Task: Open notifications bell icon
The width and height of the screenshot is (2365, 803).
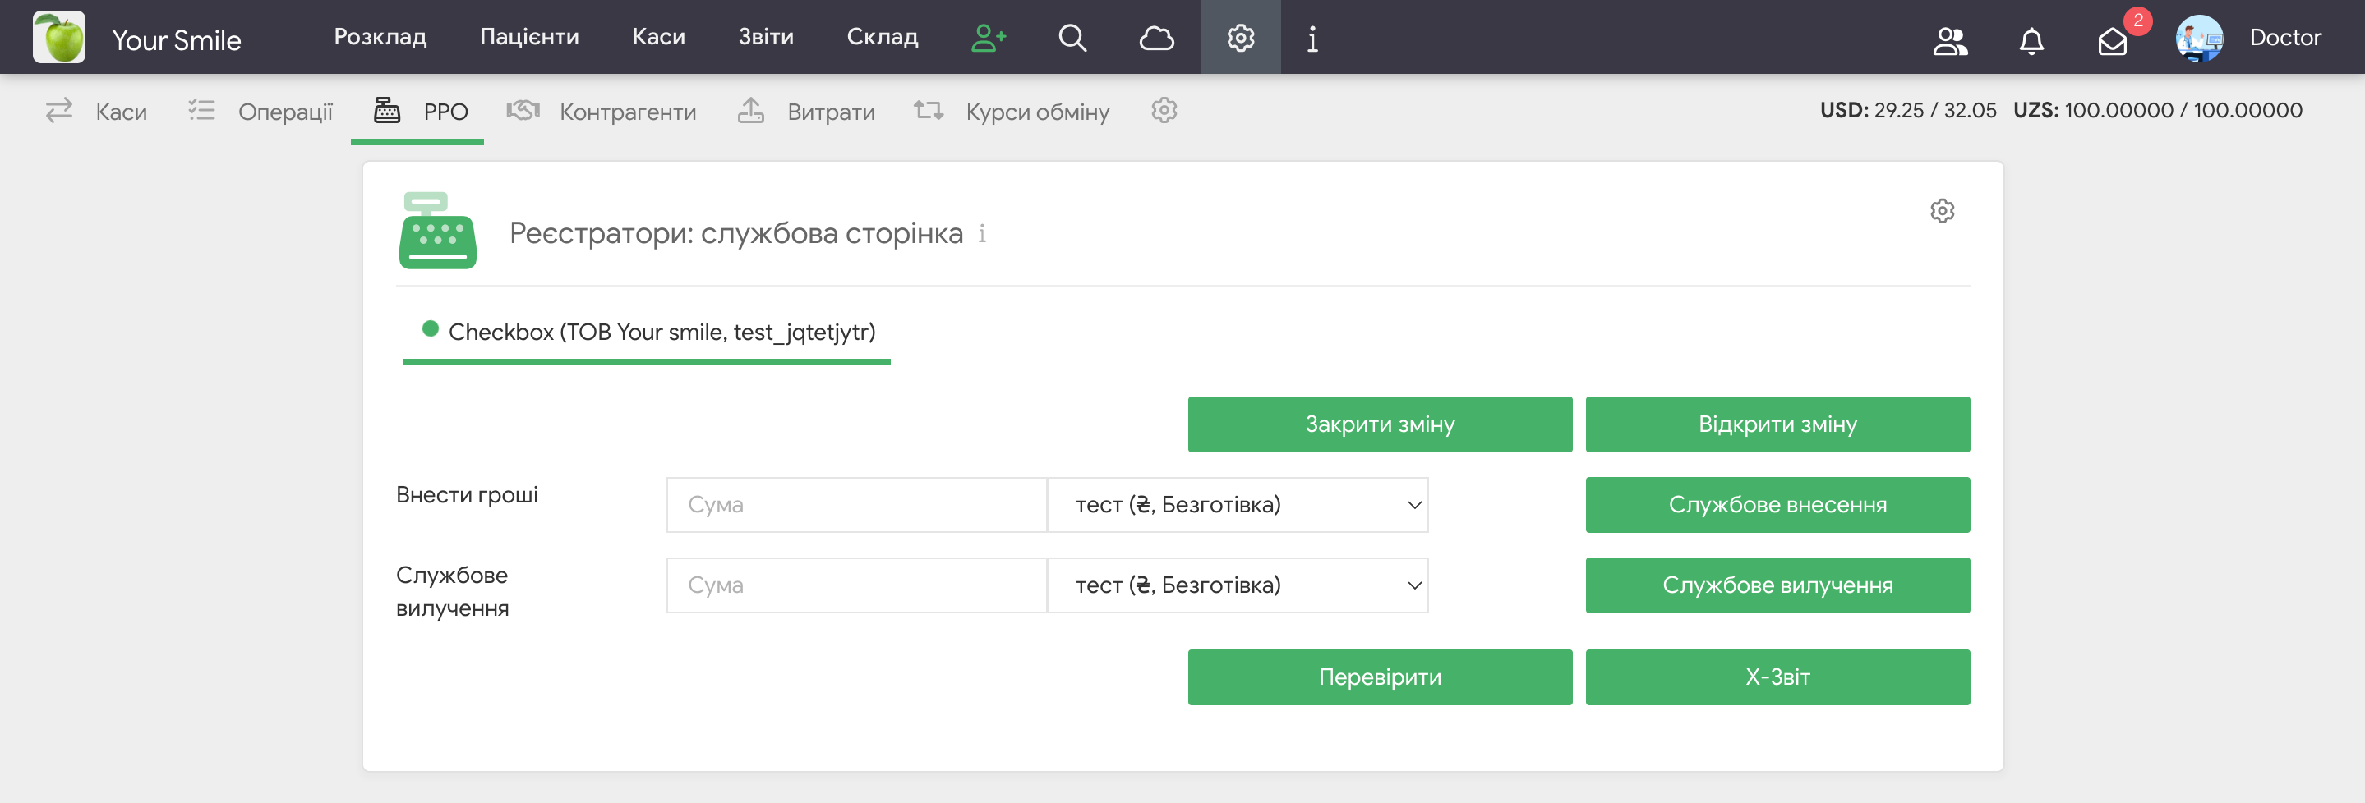Action: coord(2031,40)
